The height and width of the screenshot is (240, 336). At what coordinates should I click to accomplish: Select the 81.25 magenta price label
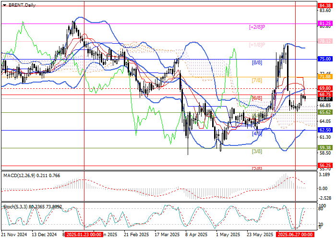325,23
